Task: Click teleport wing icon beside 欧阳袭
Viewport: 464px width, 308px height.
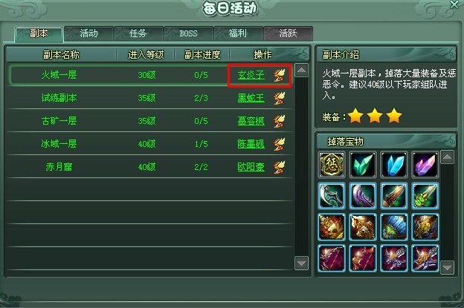Action: [279, 167]
